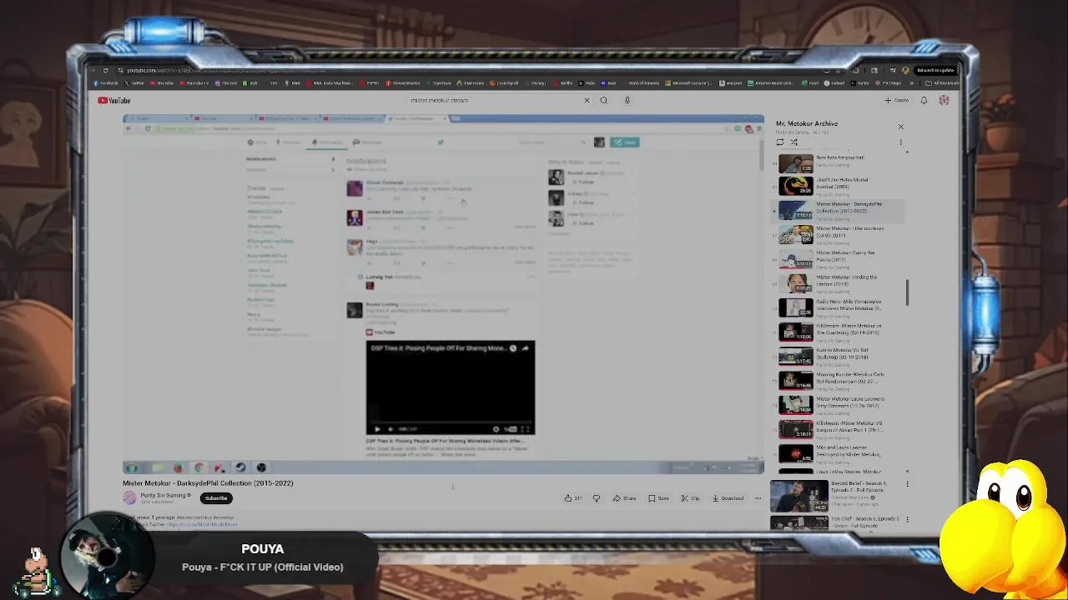Start voice search with the microphone icon

point(627,100)
